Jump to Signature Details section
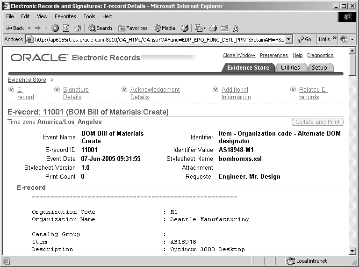This screenshot has height=267, width=359. click(76, 93)
